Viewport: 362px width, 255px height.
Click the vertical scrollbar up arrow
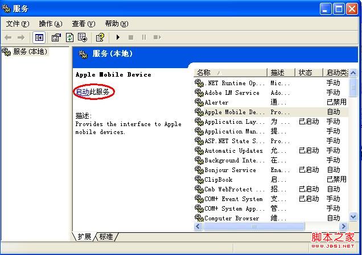point(353,73)
